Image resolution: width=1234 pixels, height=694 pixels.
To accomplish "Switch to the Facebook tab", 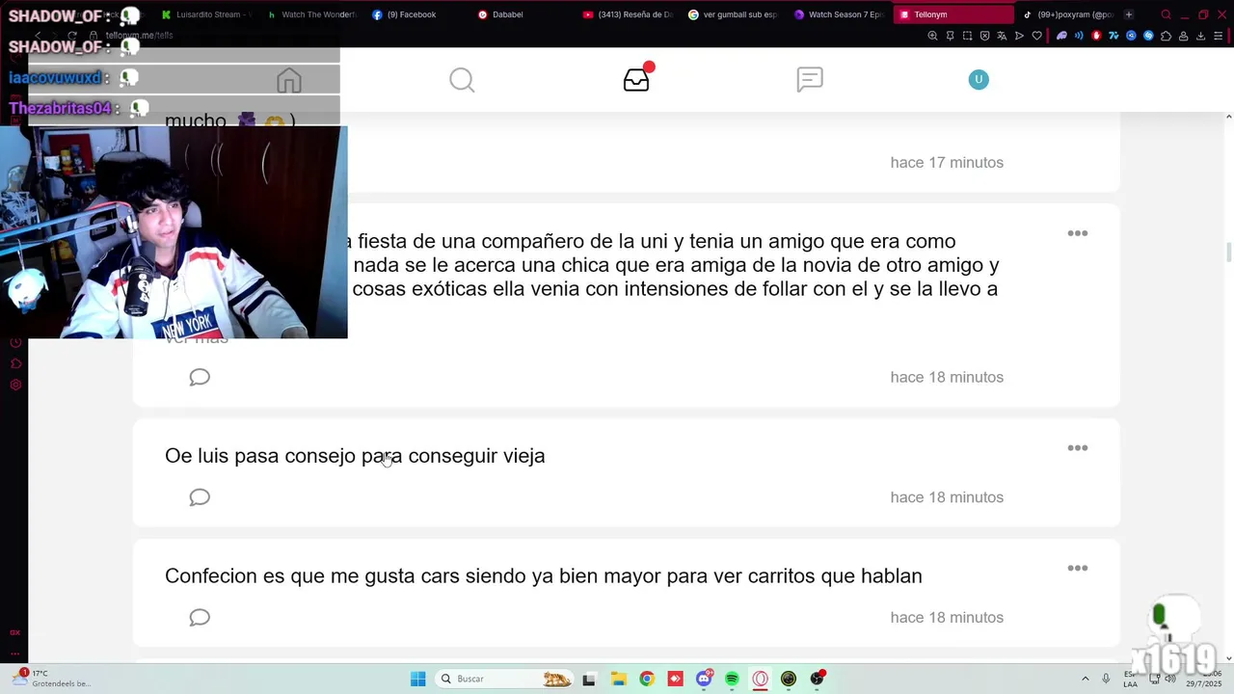I will [x=417, y=14].
